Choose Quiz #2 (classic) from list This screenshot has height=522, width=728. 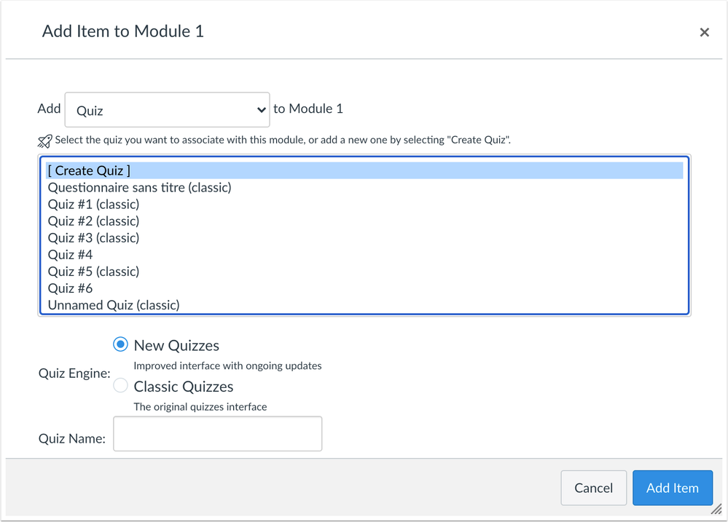(364, 221)
